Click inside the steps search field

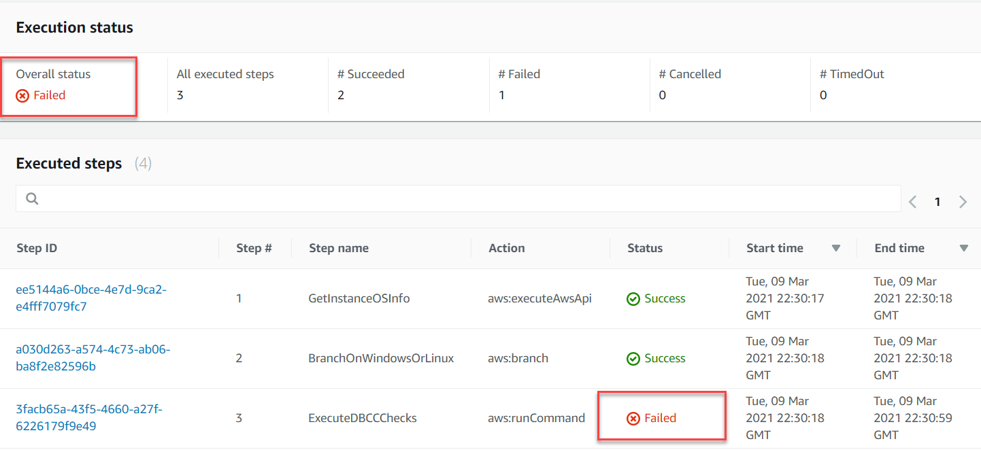(x=272, y=198)
